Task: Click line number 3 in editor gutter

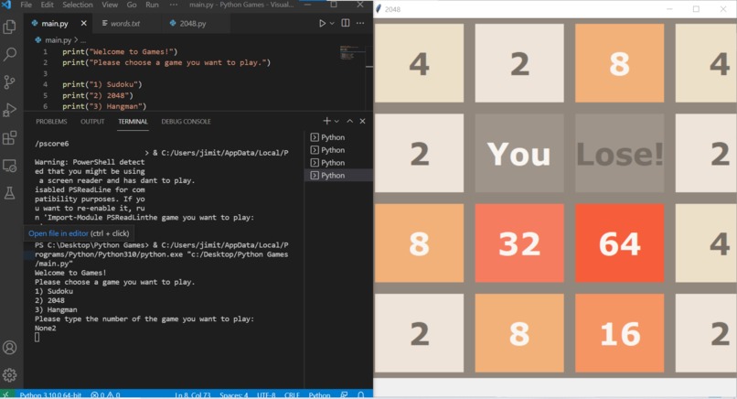Action: (x=45, y=73)
